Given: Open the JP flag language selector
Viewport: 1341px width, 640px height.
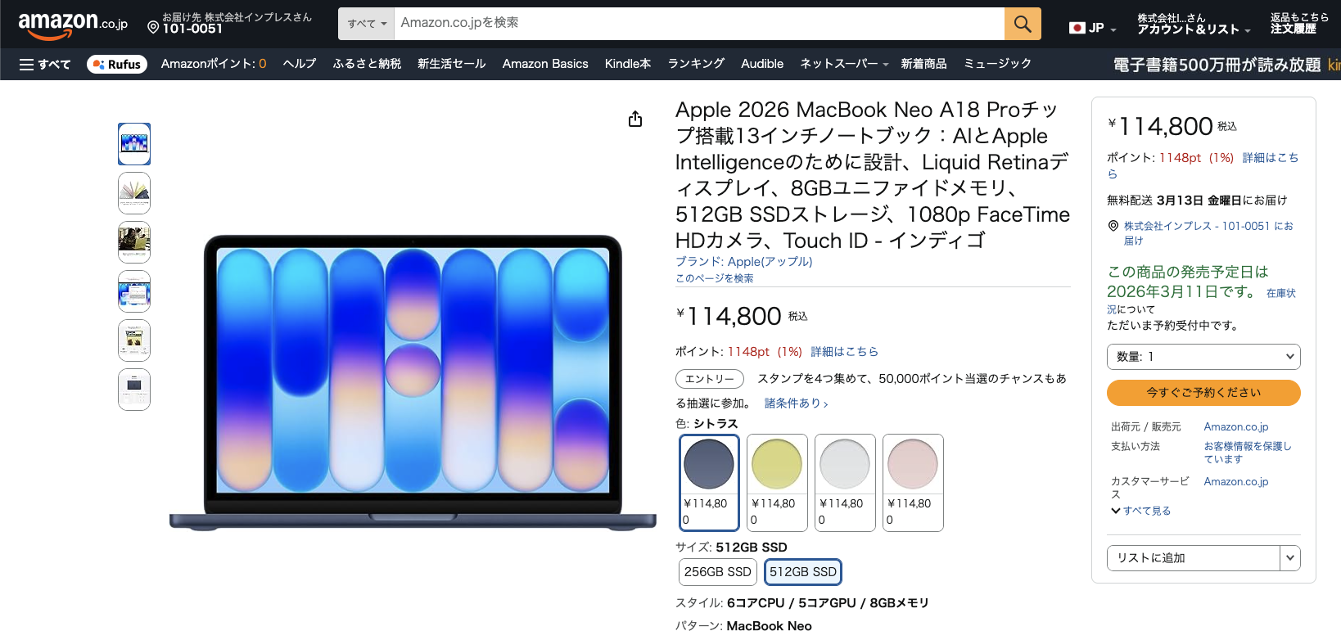Looking at the screenshot, I should point(1092,28).
